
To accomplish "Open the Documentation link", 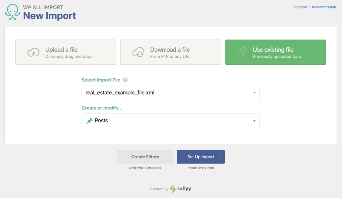I will coord(323,7).
